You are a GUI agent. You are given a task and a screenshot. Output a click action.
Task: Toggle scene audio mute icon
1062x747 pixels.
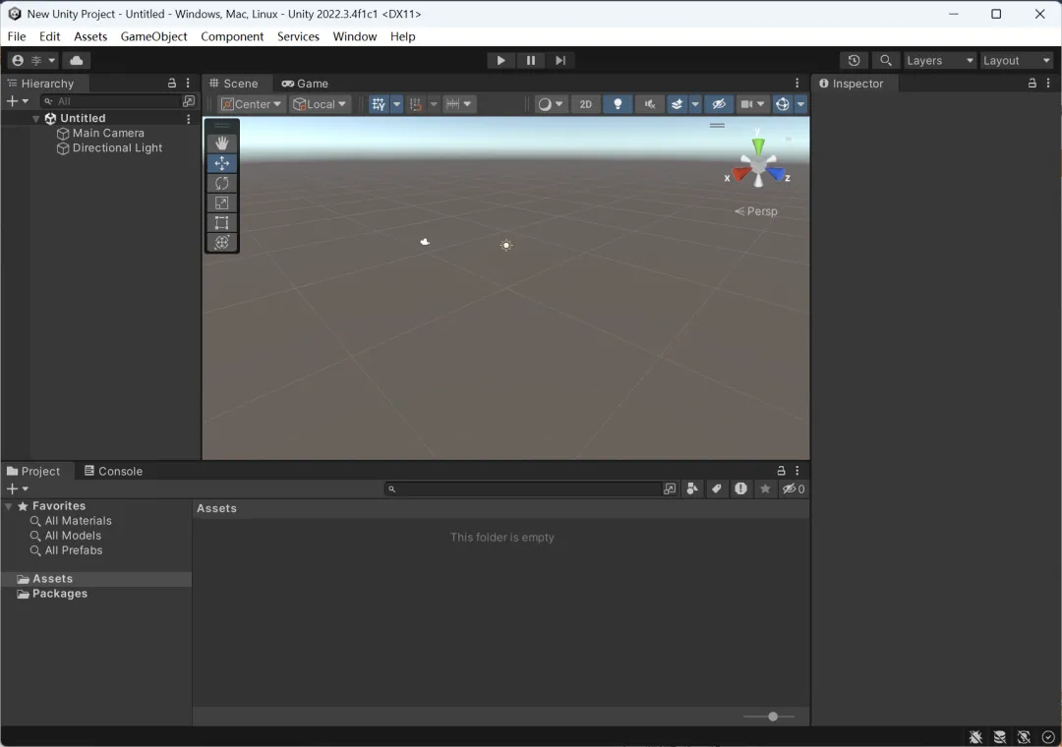pyautogui.click(x=650, y=104)
